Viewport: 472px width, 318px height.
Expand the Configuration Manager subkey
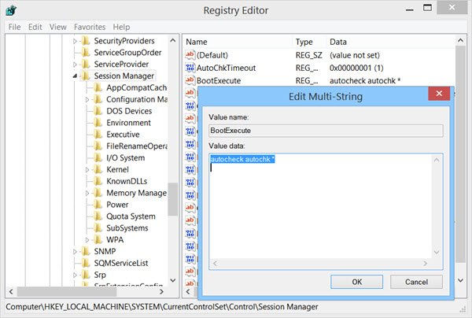pos(87,100)
